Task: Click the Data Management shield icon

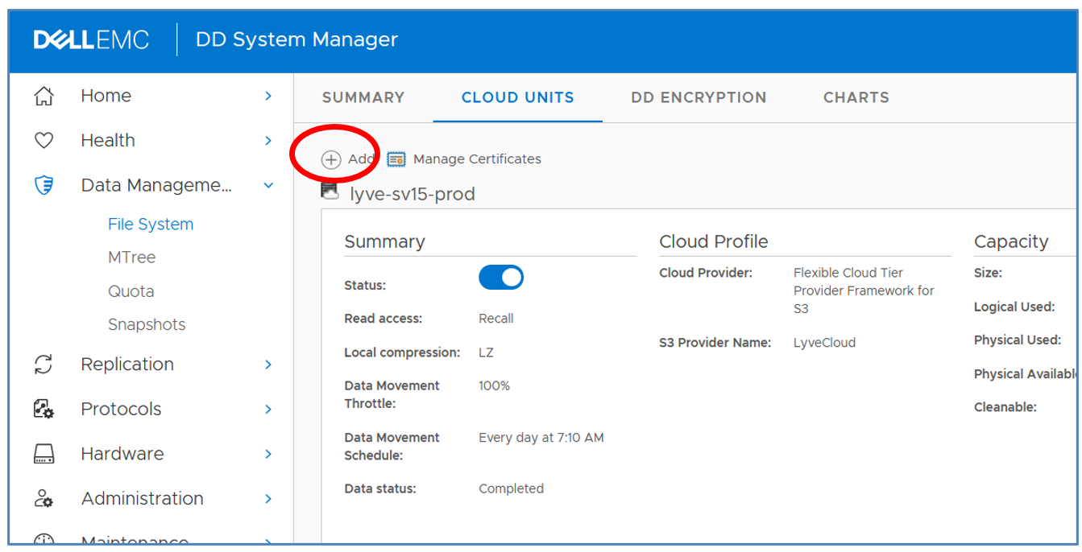Action: [44, 186]
